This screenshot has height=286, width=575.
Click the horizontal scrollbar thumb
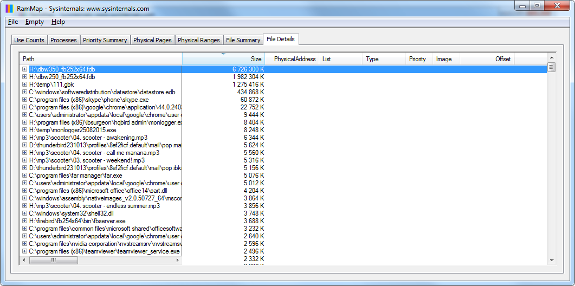pos(54,260)
